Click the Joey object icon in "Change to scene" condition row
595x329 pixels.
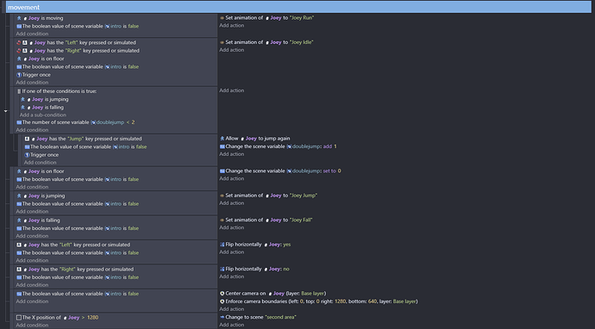click(x=66, y=318)
